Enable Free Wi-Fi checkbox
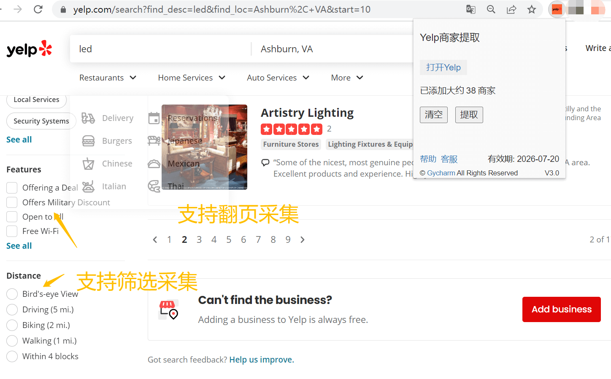 12,231
